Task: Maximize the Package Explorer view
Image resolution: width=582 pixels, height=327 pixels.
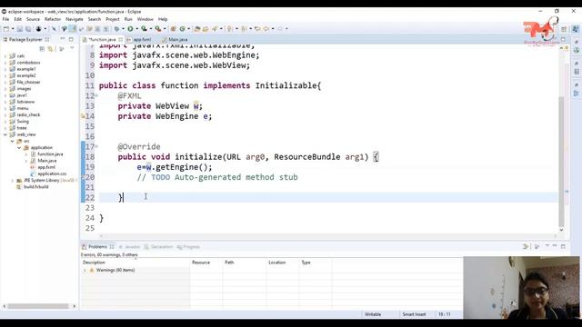Action: click(71, 39)
